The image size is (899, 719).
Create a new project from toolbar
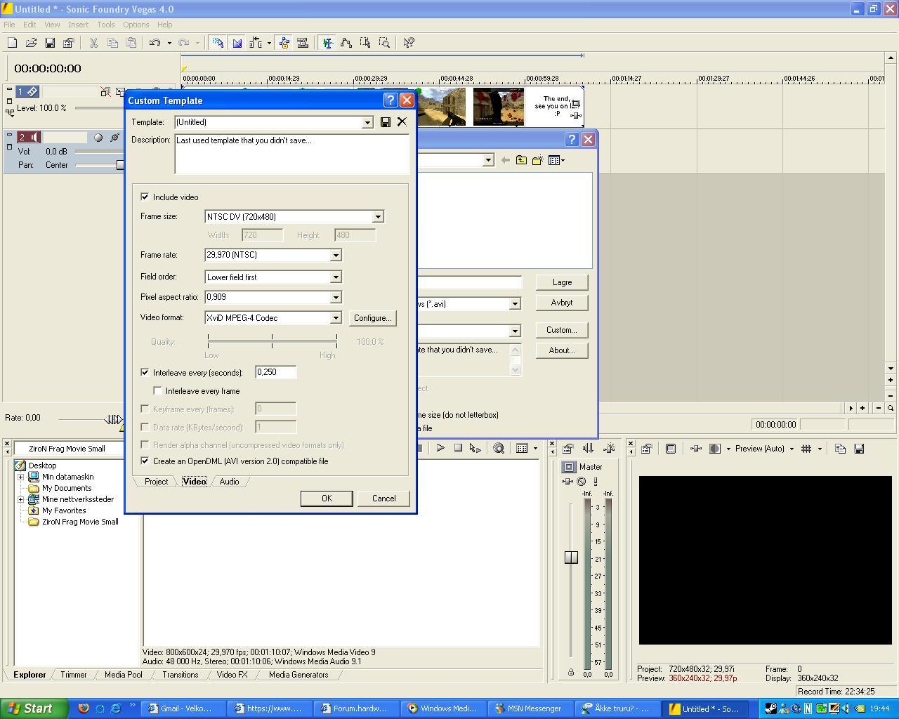pyautogui.click(x=12, y=43)
